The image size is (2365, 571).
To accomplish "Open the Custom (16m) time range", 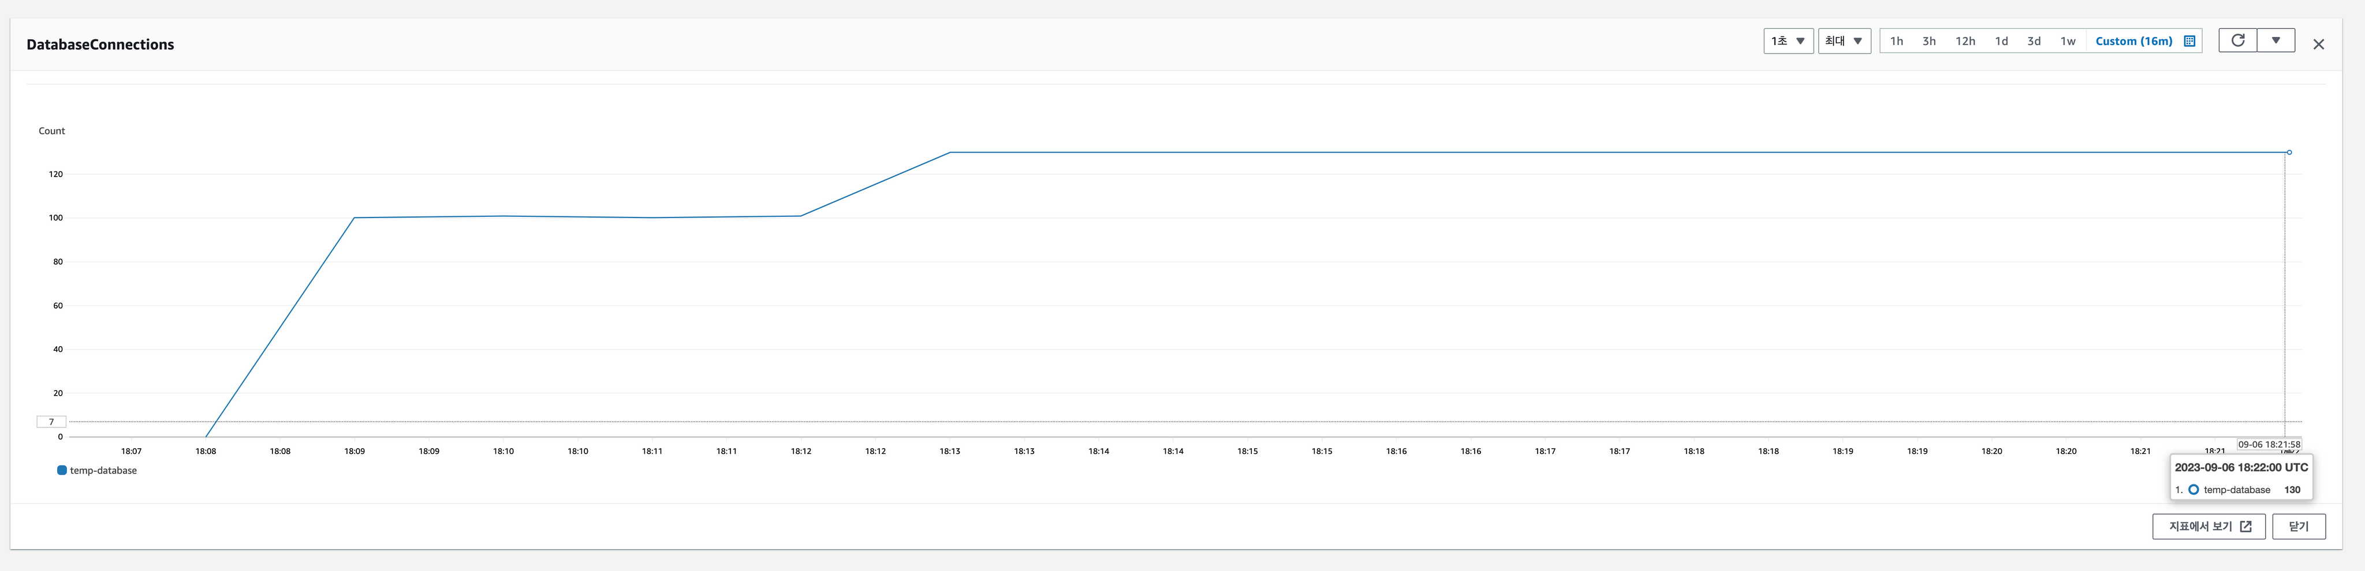I will click(x=2133, y=42).
